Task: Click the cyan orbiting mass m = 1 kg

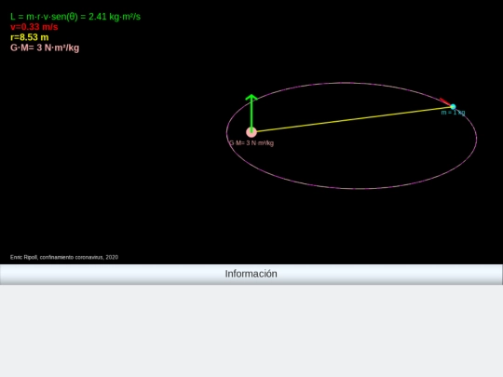Action: pyautogui.click(x=453, y=106)
